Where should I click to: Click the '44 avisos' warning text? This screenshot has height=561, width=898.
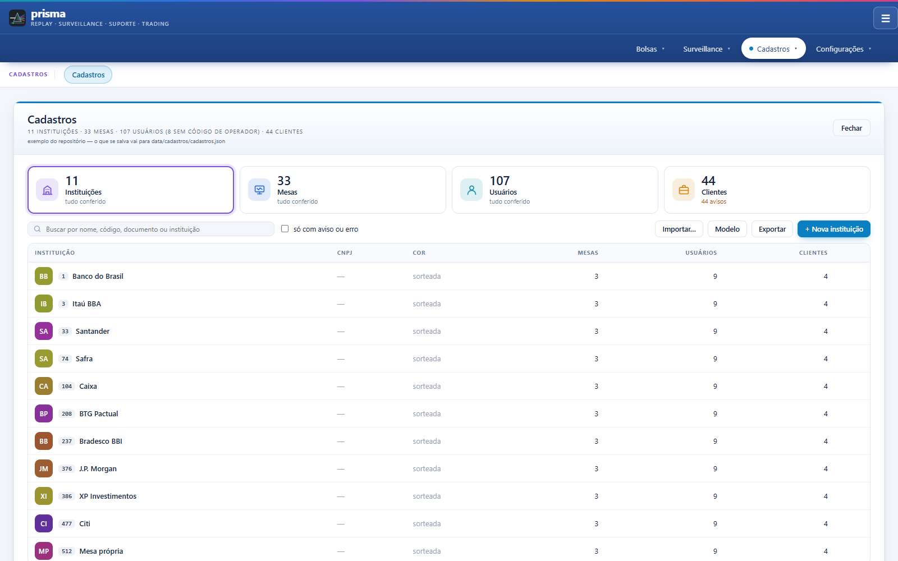pyautogui.click(x=714, y=201)
